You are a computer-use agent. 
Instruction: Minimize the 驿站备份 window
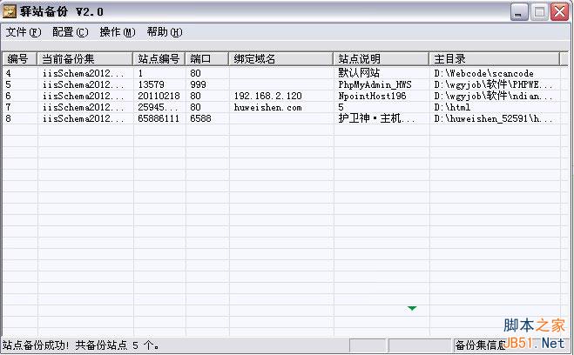coord(519,12)
